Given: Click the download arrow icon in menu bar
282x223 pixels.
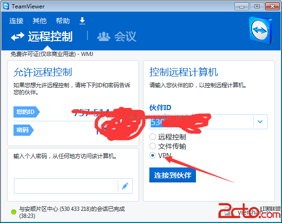Looking at the screenshot, I should (x=82, y=21).
